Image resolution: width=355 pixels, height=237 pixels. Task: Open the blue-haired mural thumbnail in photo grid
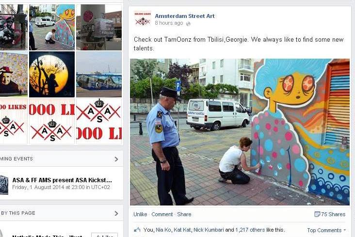[52, 27]
